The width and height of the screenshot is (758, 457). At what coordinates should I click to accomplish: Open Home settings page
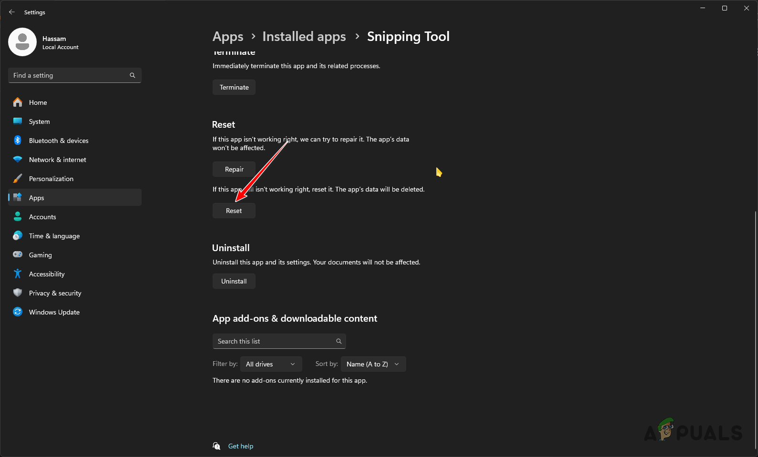pyautogui.click(x=75, y=102)
